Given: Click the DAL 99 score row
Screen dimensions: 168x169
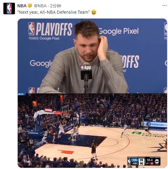Looking at the screenshot, I should [x=138, y=160].
